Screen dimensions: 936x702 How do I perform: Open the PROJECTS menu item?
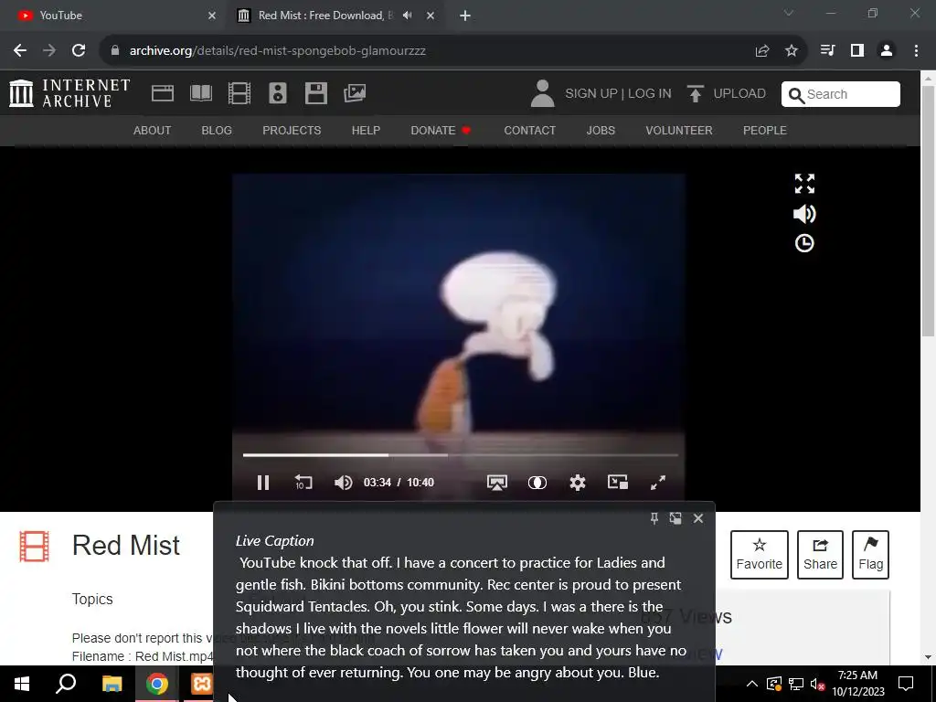click(x=292, y=130)
